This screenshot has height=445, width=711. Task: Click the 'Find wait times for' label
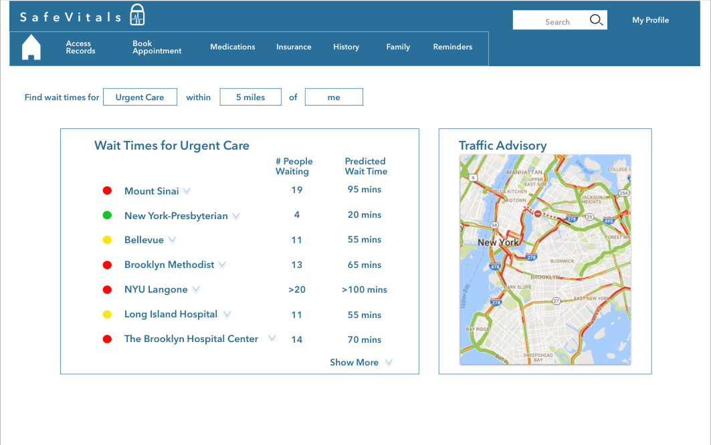62,97
